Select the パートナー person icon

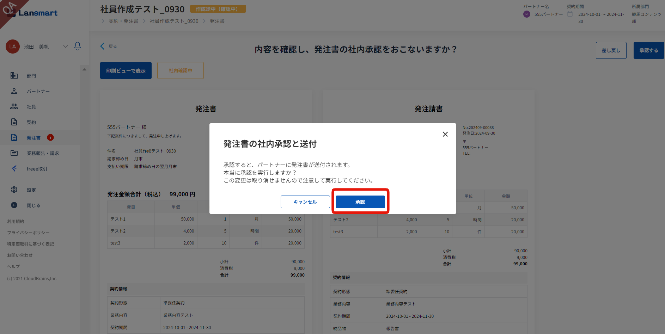coord(14,91)
